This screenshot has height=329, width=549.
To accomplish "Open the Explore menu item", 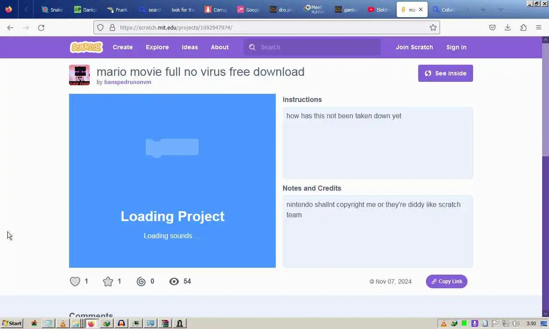I will coord(157,47).
